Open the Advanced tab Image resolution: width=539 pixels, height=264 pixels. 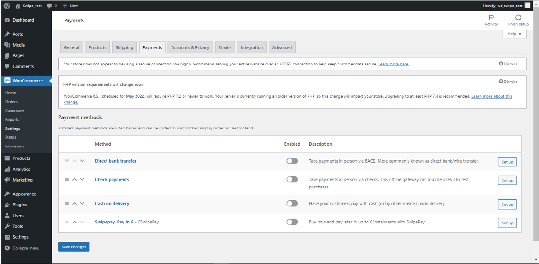coord(282,48)
